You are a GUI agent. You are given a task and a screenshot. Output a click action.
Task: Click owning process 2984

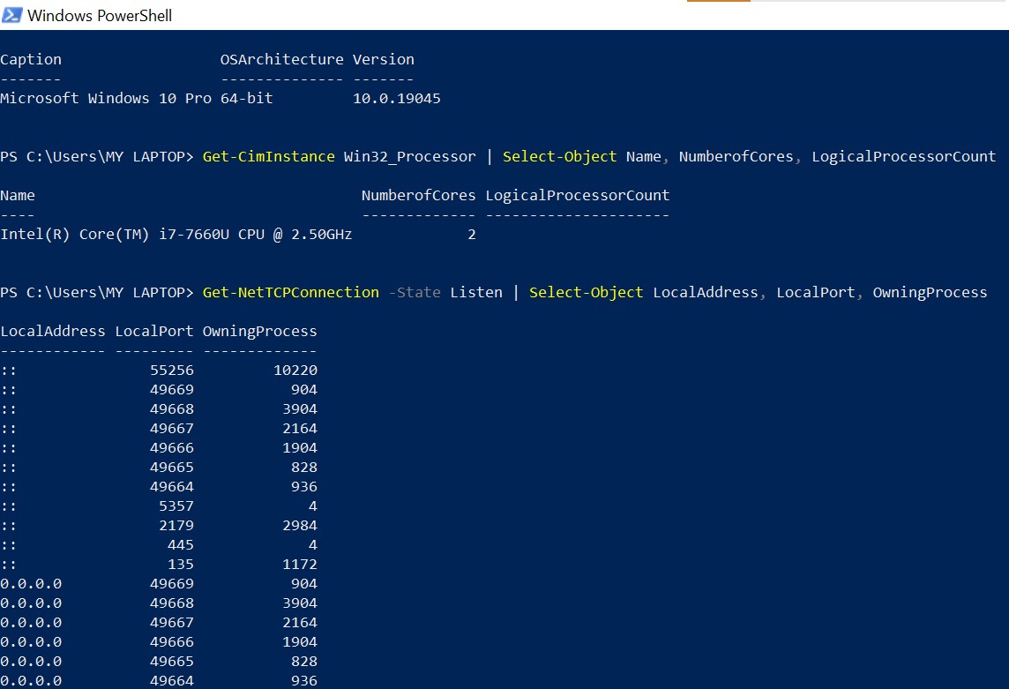[x=300, y=526]
